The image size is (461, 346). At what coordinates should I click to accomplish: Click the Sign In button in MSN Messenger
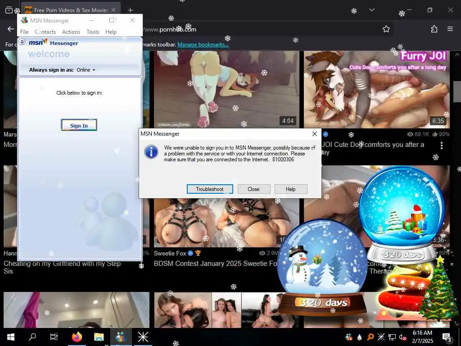(x=79, y=125)
